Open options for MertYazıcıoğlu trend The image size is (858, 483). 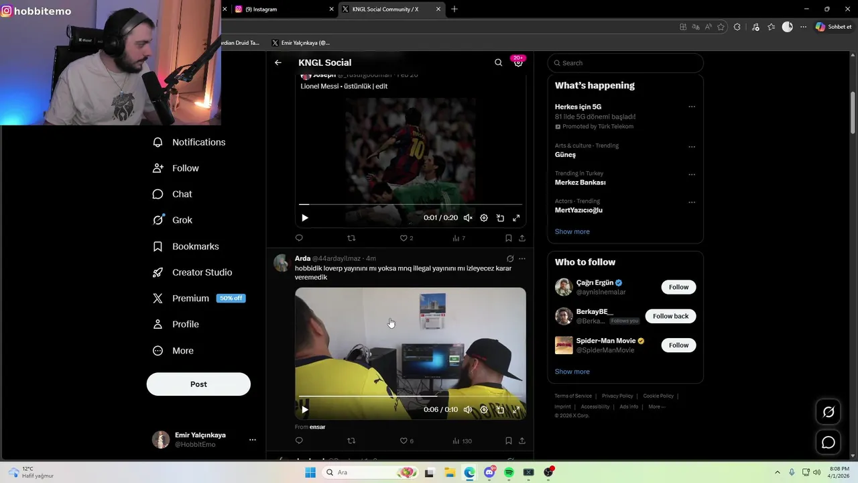click(692, 202)
